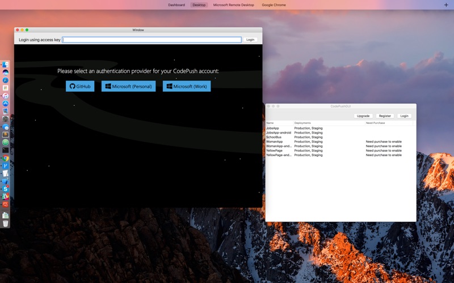Focus the access key input field
The width and height of the screenshot is (454, 283).
(152, 40)
